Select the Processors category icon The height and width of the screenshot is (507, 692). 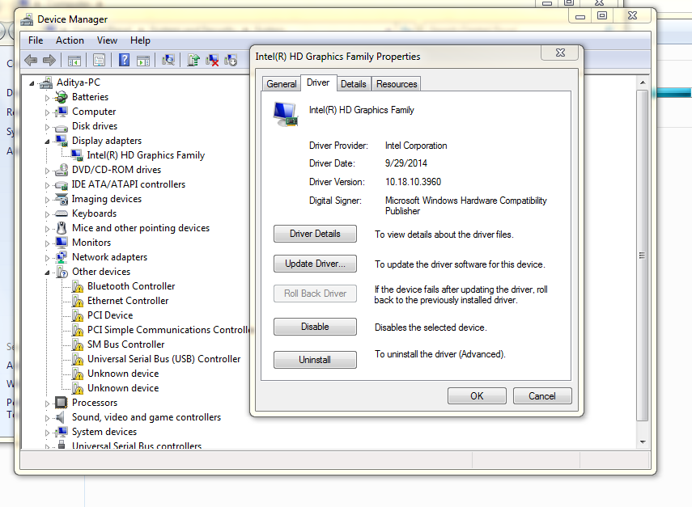pyautogui.click(x=62, y=403)
